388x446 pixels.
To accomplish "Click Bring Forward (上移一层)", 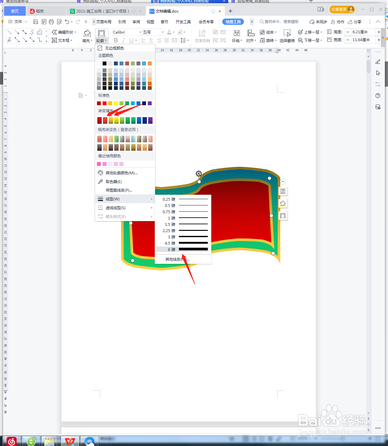I will pos(310,32).
